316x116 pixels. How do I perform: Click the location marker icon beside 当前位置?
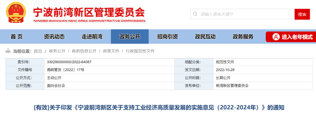(x=8, y=51)
